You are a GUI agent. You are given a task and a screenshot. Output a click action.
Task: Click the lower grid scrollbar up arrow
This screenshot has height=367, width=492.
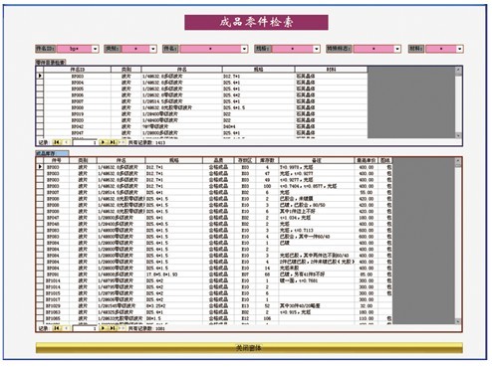(x=458, y=160)
